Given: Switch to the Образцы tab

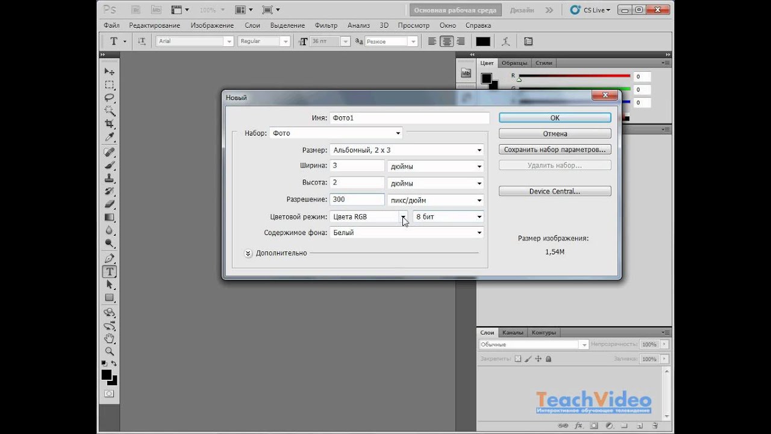Looking at the screenshot, I should pos(514,63).
